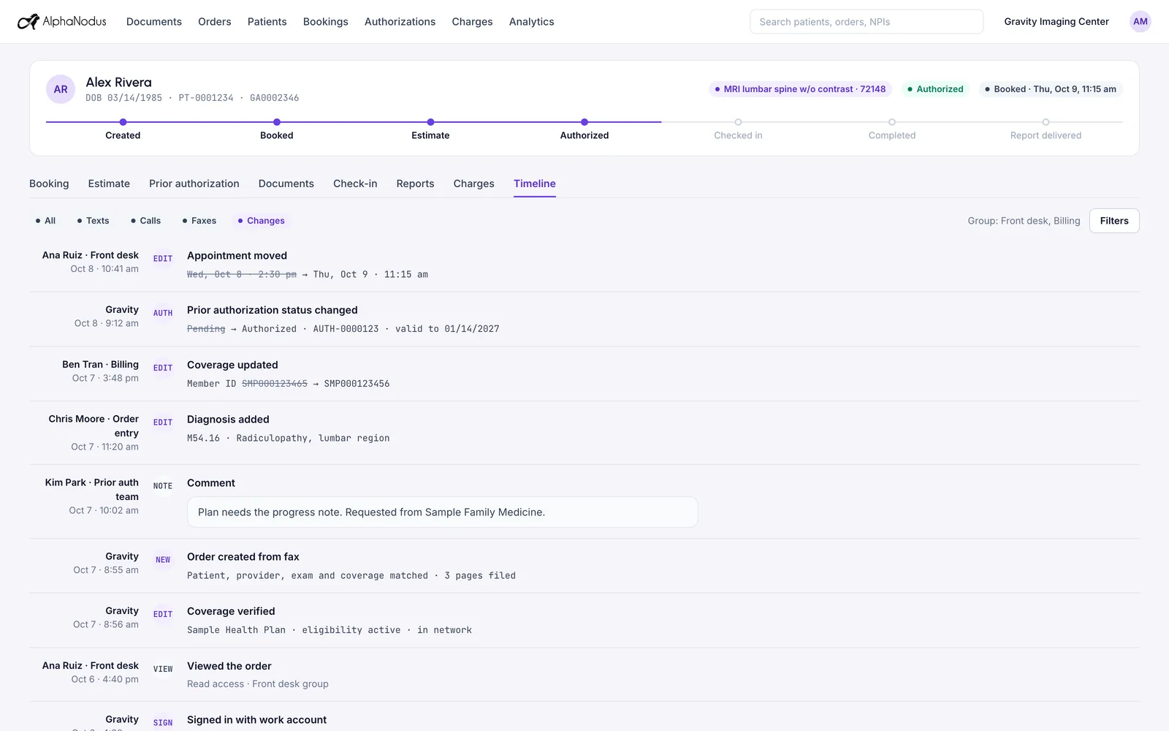The image size is (1169, 731).
Task: Open the Documents nav menu
Action: click(154, 21)
